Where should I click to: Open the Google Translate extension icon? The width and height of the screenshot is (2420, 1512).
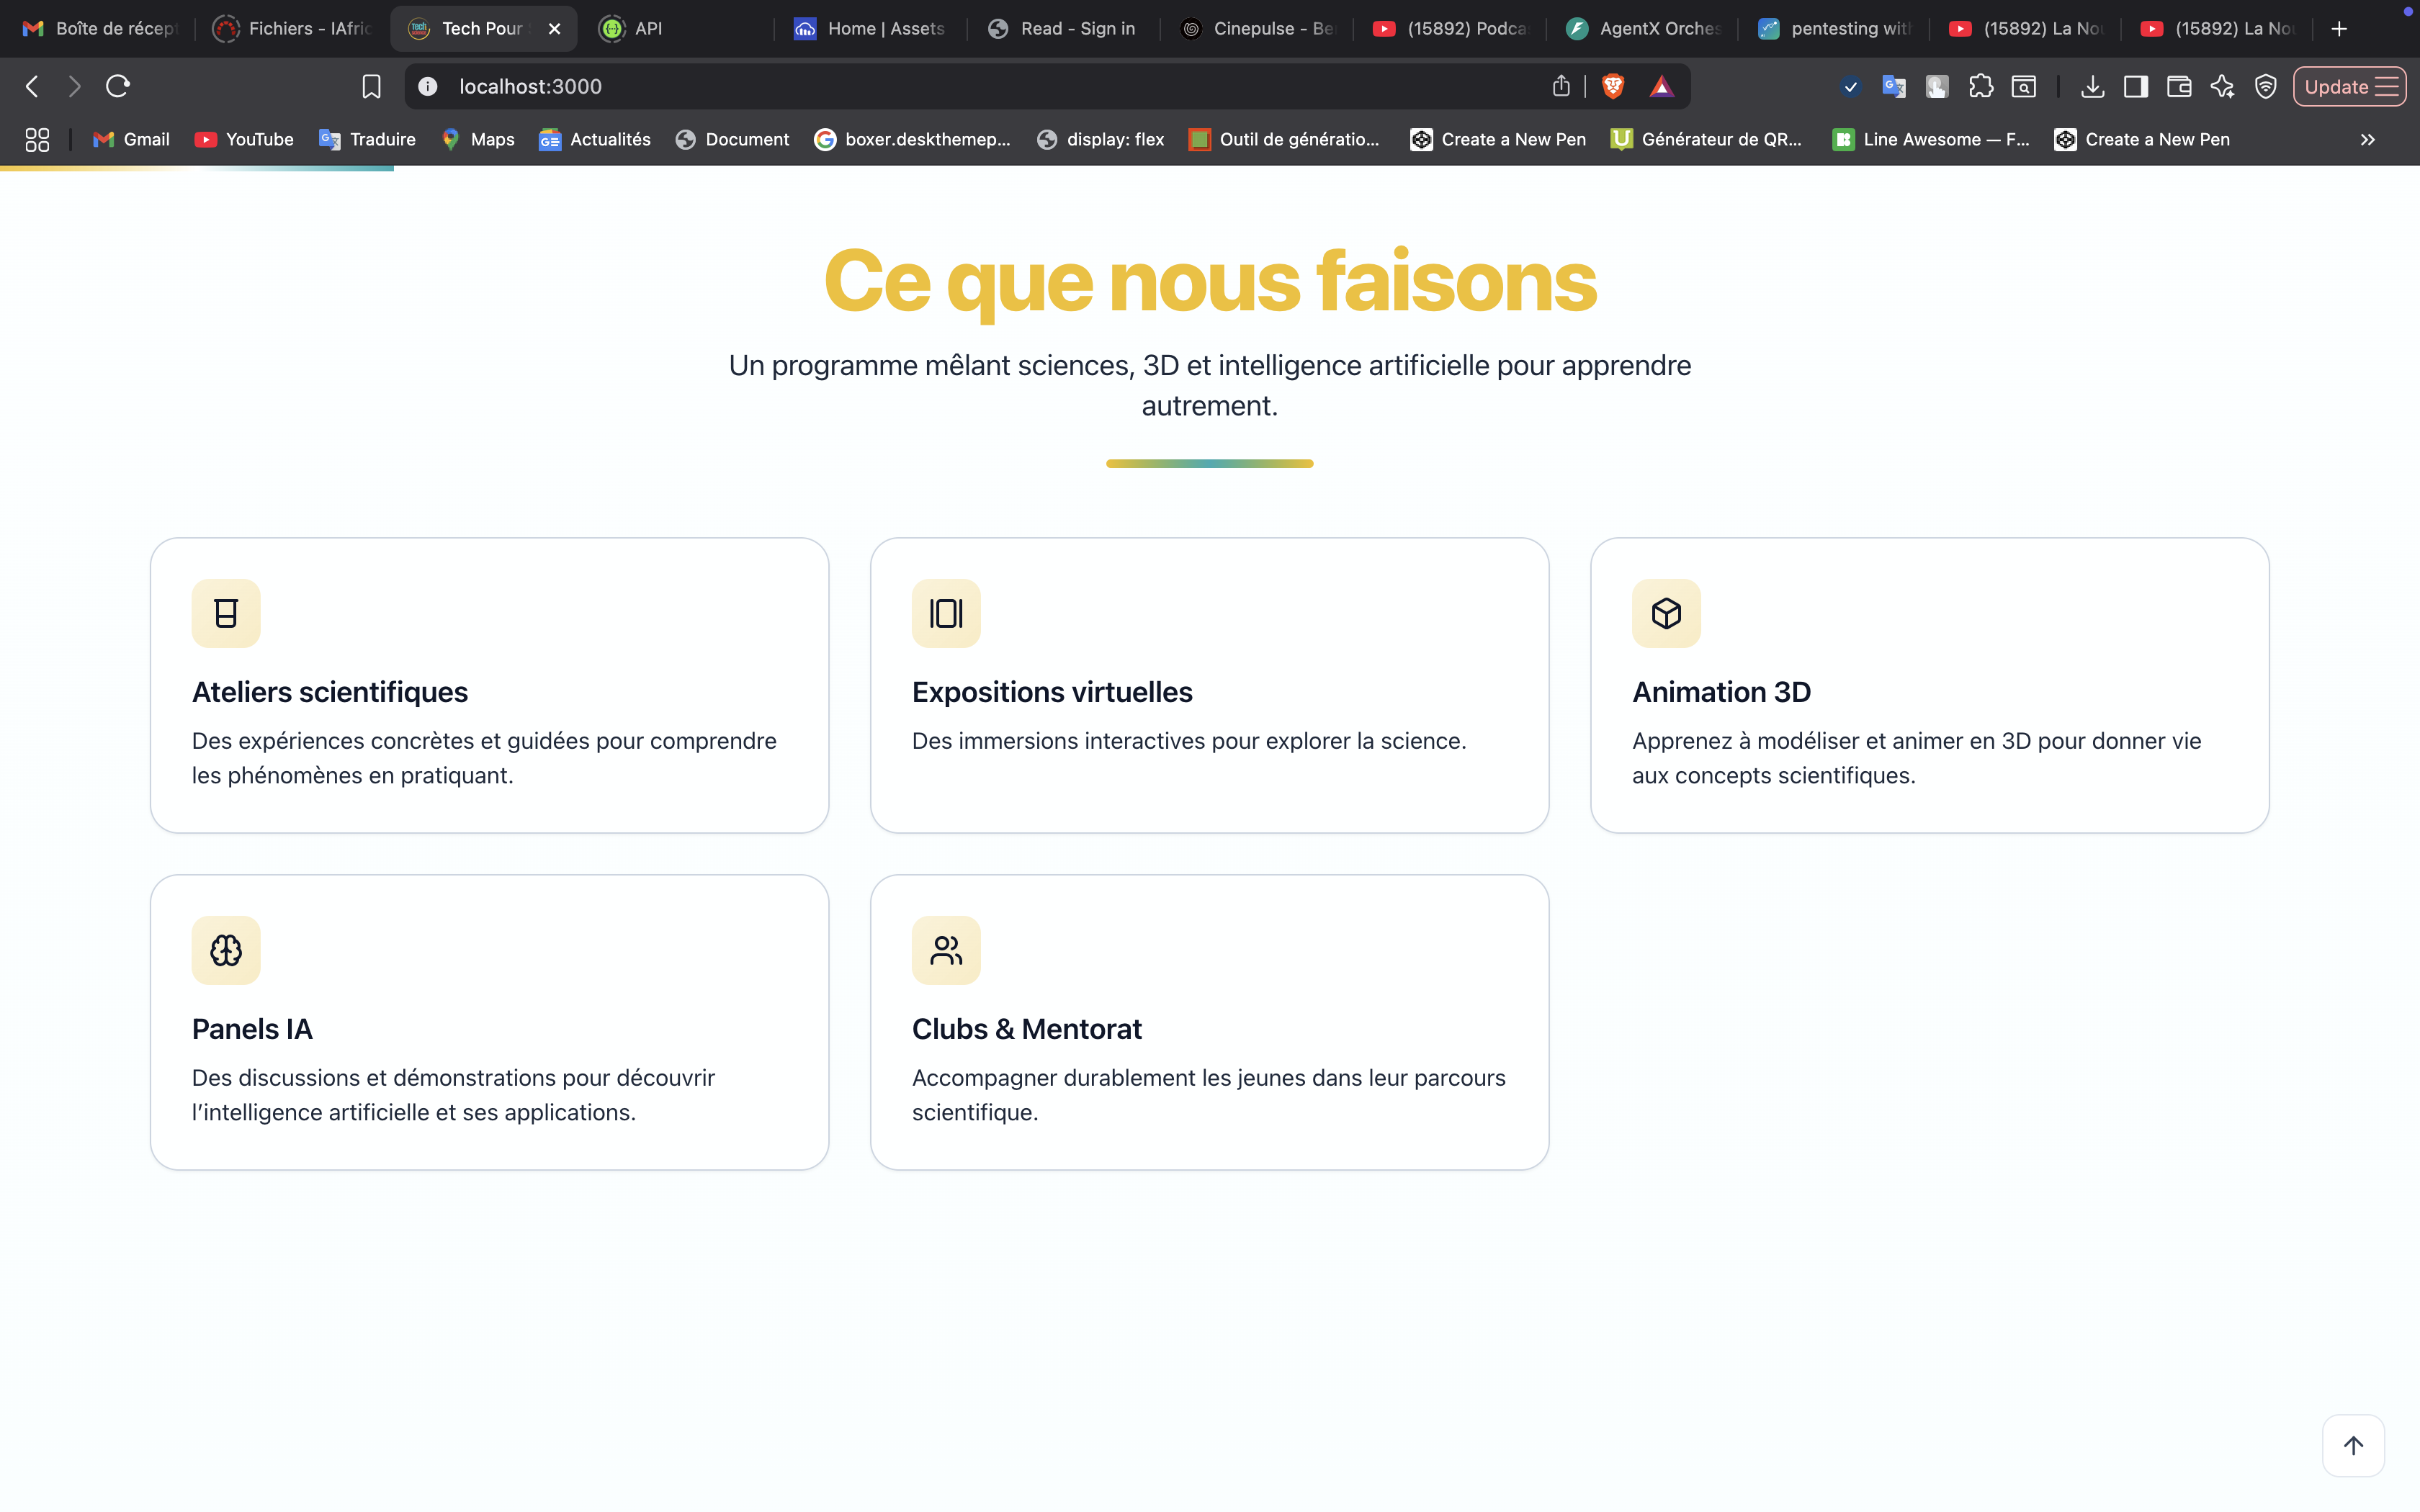point(1893,86)
